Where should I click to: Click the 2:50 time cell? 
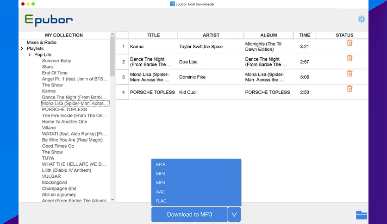pyautogui.click(x=304, y=92)
